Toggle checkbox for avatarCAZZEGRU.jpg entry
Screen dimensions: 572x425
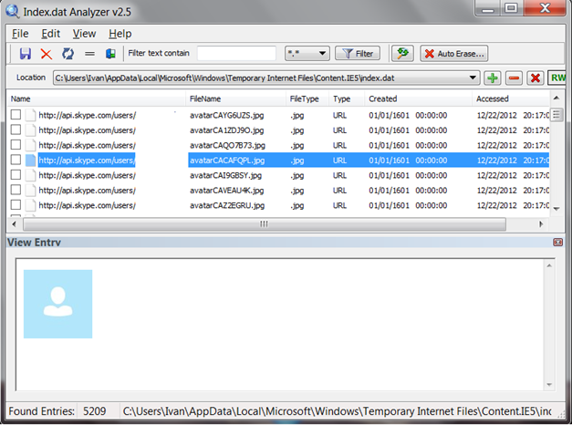click(x=16, y=205)
